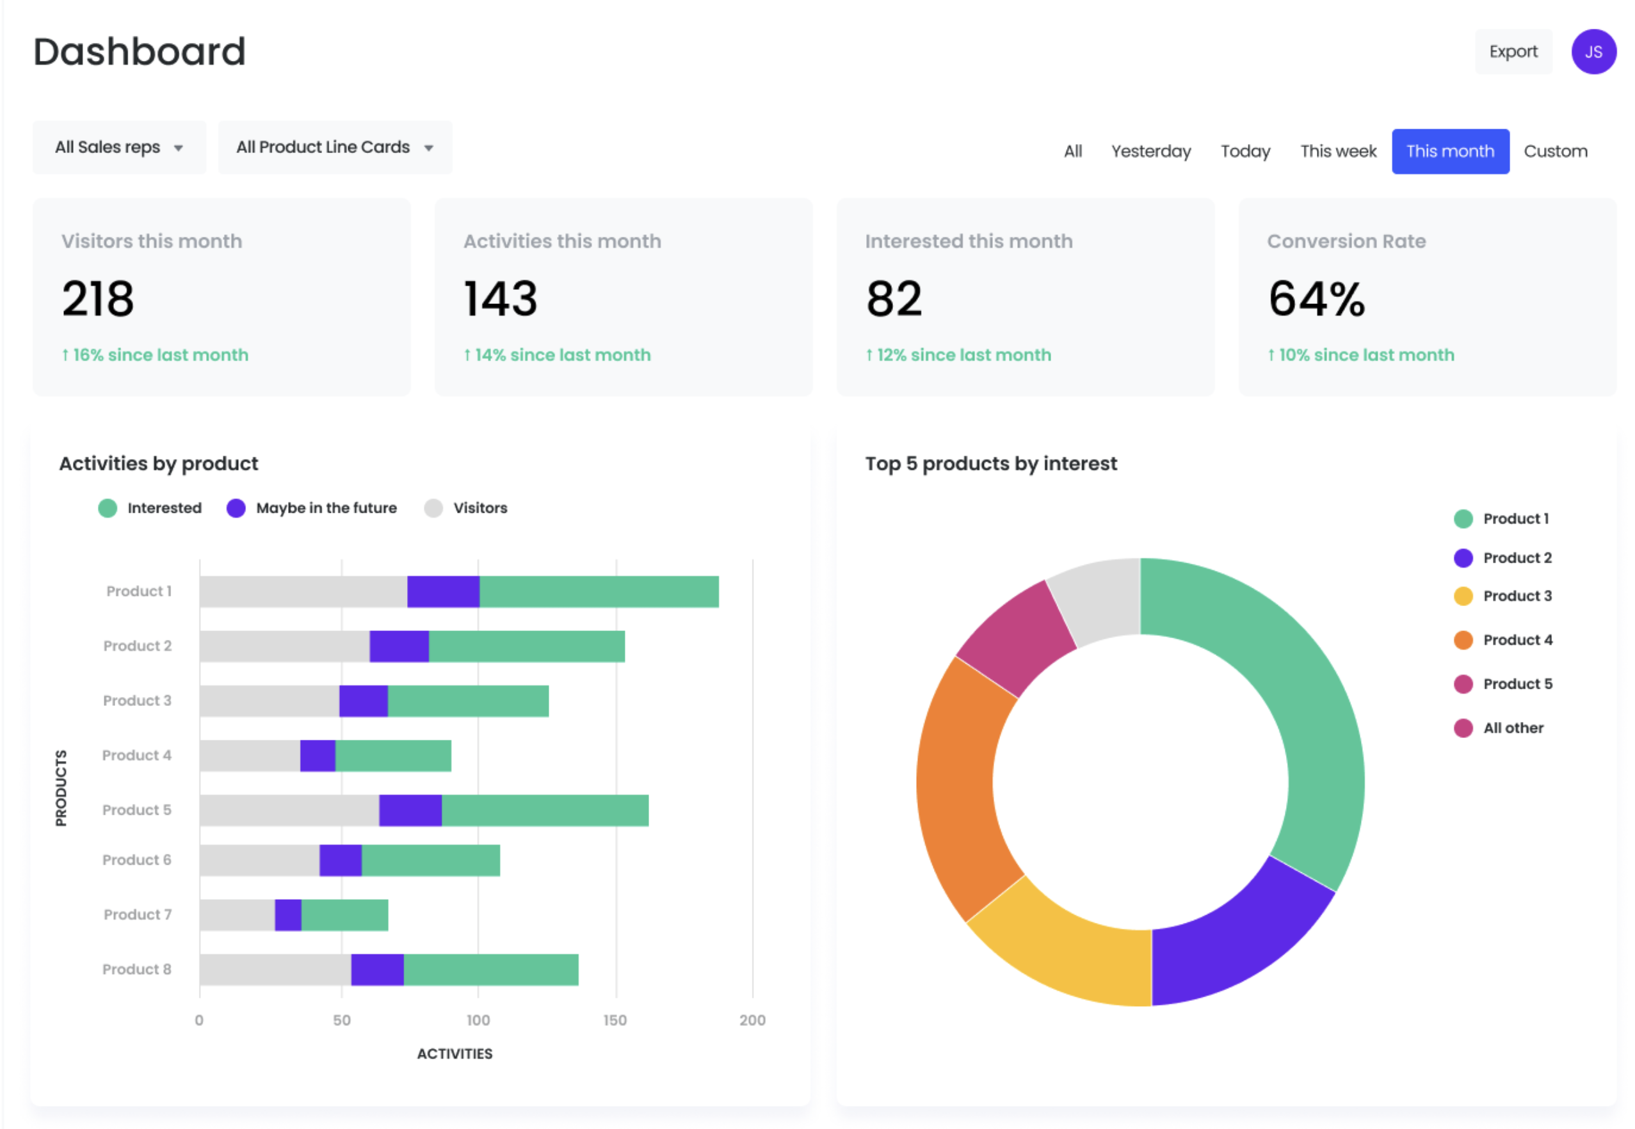Viewport: 1635px width, 1129px height.
Task: Click Product 3 purple bar segment
Action: point(364,700)
